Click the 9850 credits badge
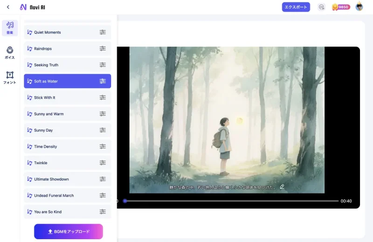The height and width of the screenshot is (242, 373). [x=341, y=7]
